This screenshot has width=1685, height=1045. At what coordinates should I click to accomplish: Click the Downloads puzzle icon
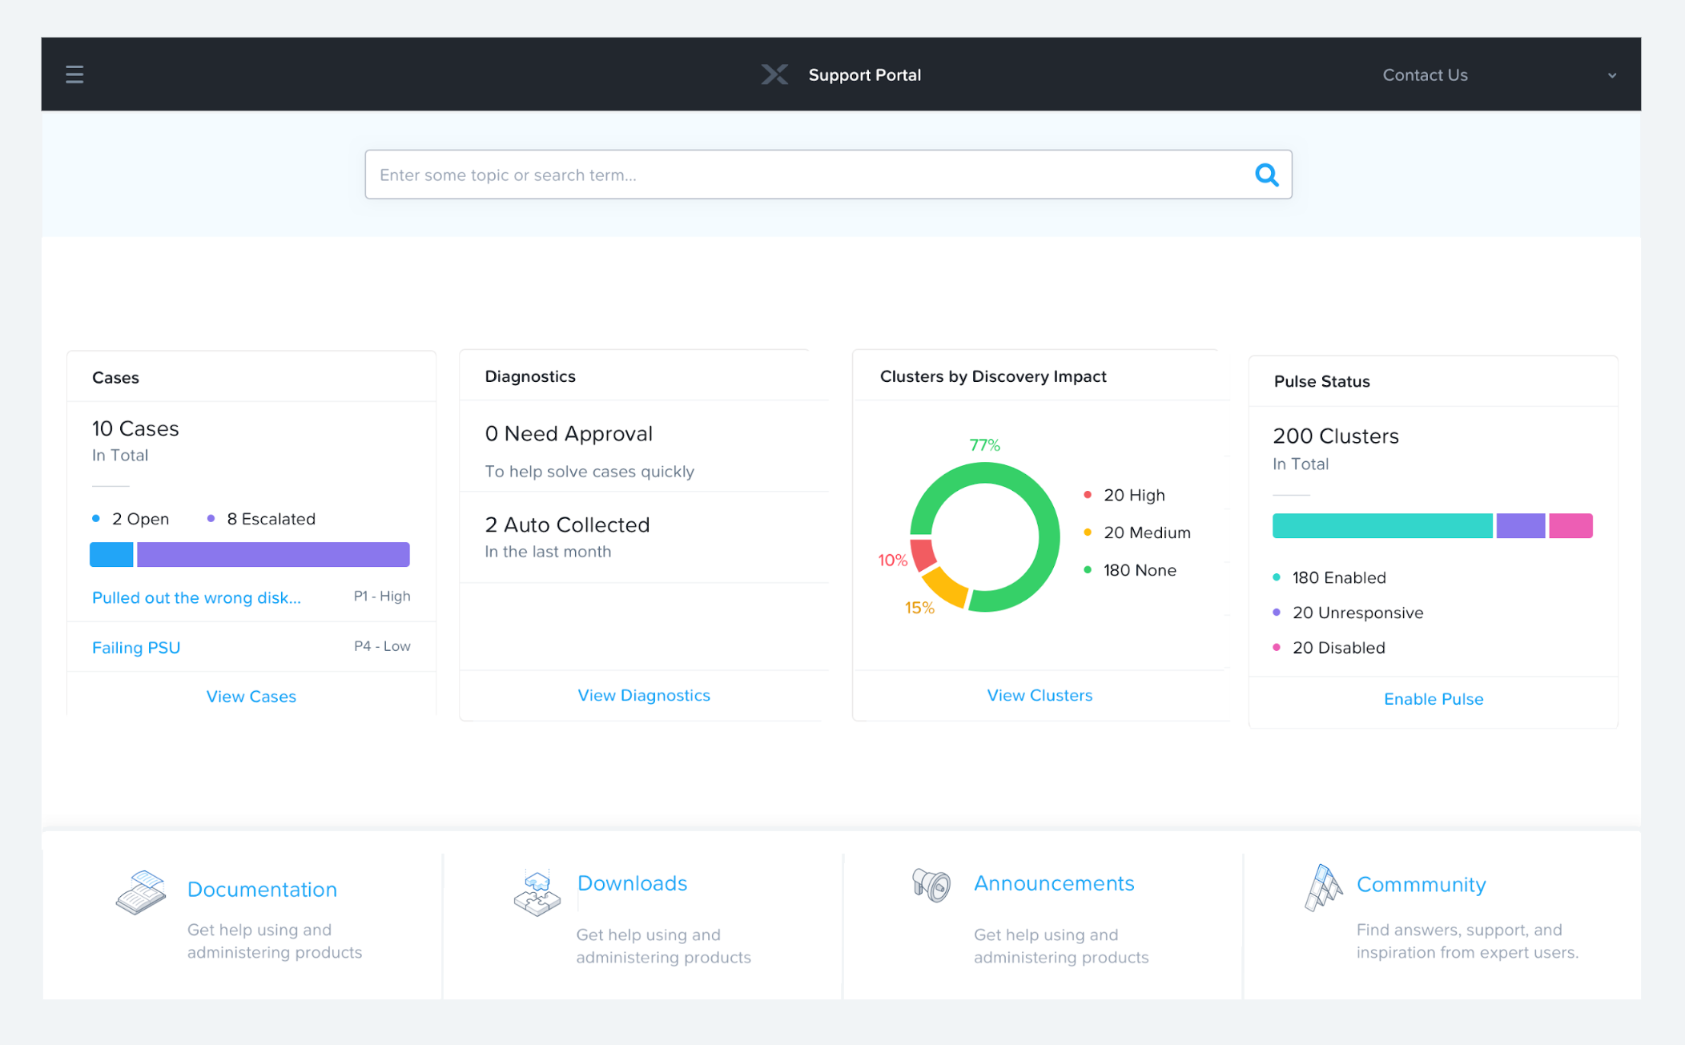537,893
